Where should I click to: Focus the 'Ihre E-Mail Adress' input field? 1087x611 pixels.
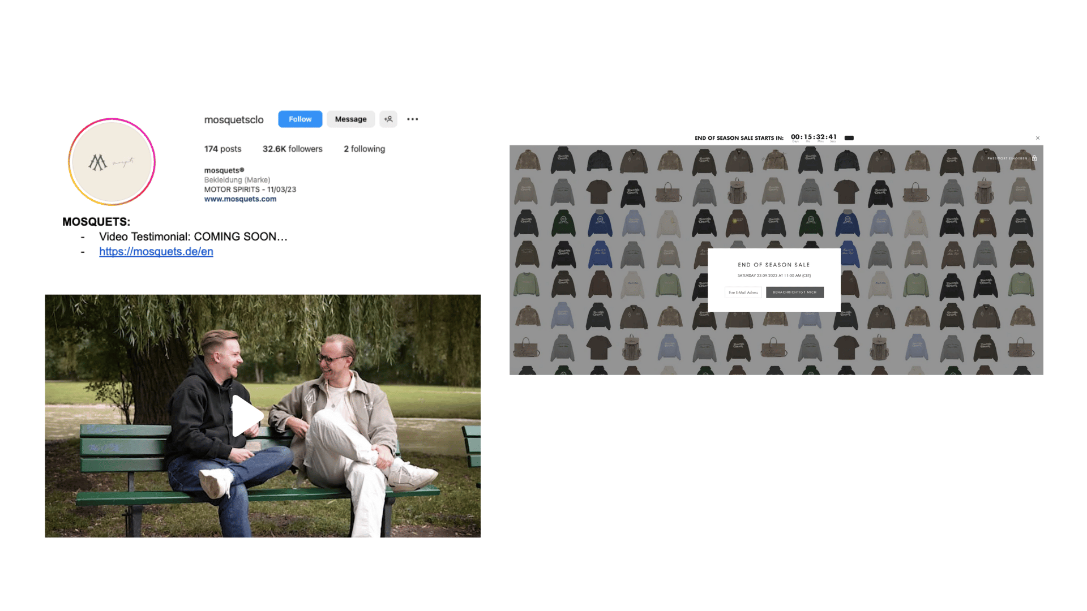(743, 292)
